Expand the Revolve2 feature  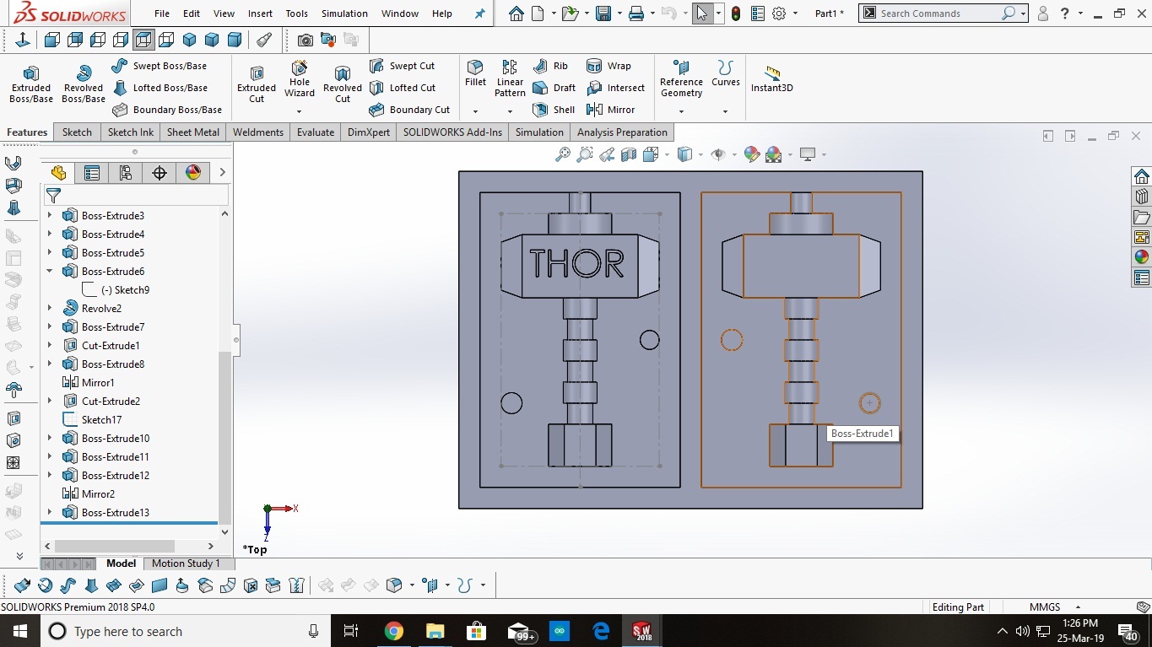tap(49, 309)
